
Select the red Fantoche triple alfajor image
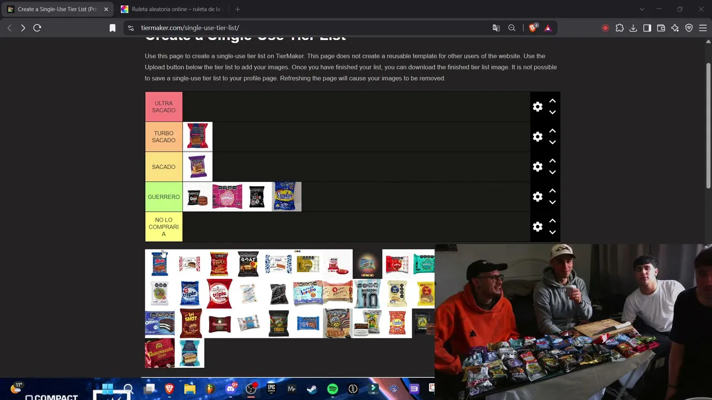click(219, 294)
